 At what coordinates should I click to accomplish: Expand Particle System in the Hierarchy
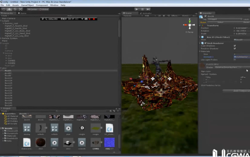(x=1, y=38)
